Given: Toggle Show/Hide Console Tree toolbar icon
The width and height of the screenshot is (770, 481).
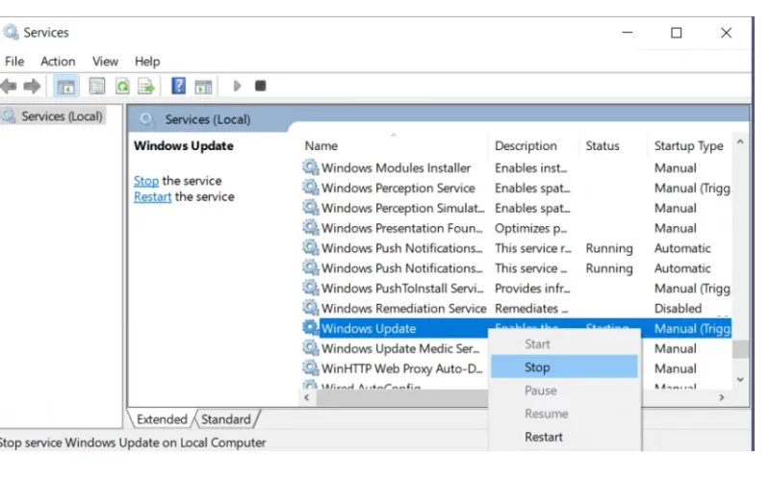Looking at the screenshot, I should (65, 87).
